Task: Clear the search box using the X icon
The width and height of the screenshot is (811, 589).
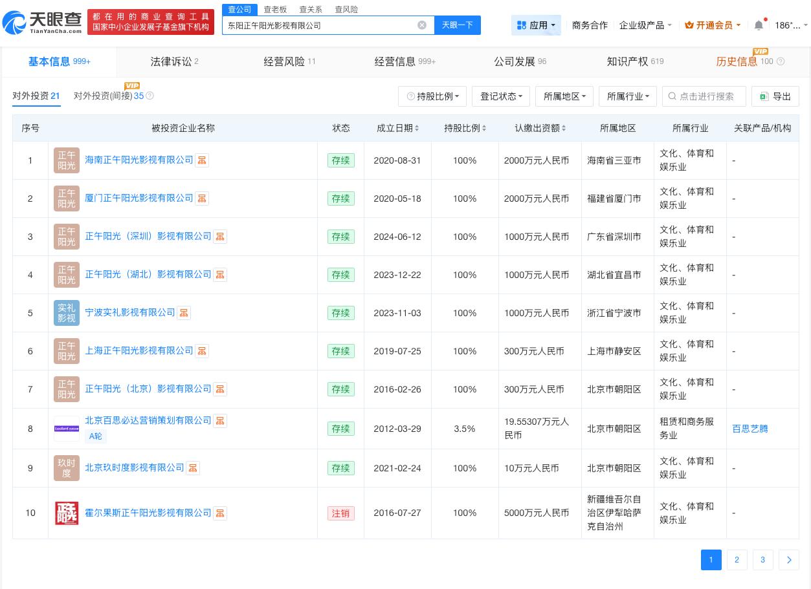Action: pyautogui.click(x=422, y=25)
